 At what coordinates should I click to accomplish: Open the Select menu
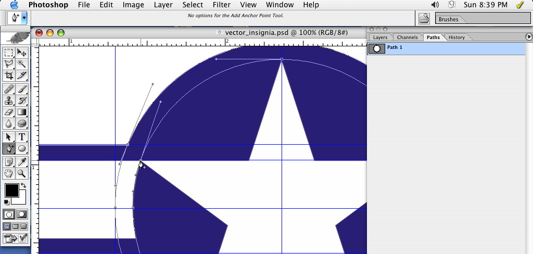pyautogui.click(x=193, y=5)
